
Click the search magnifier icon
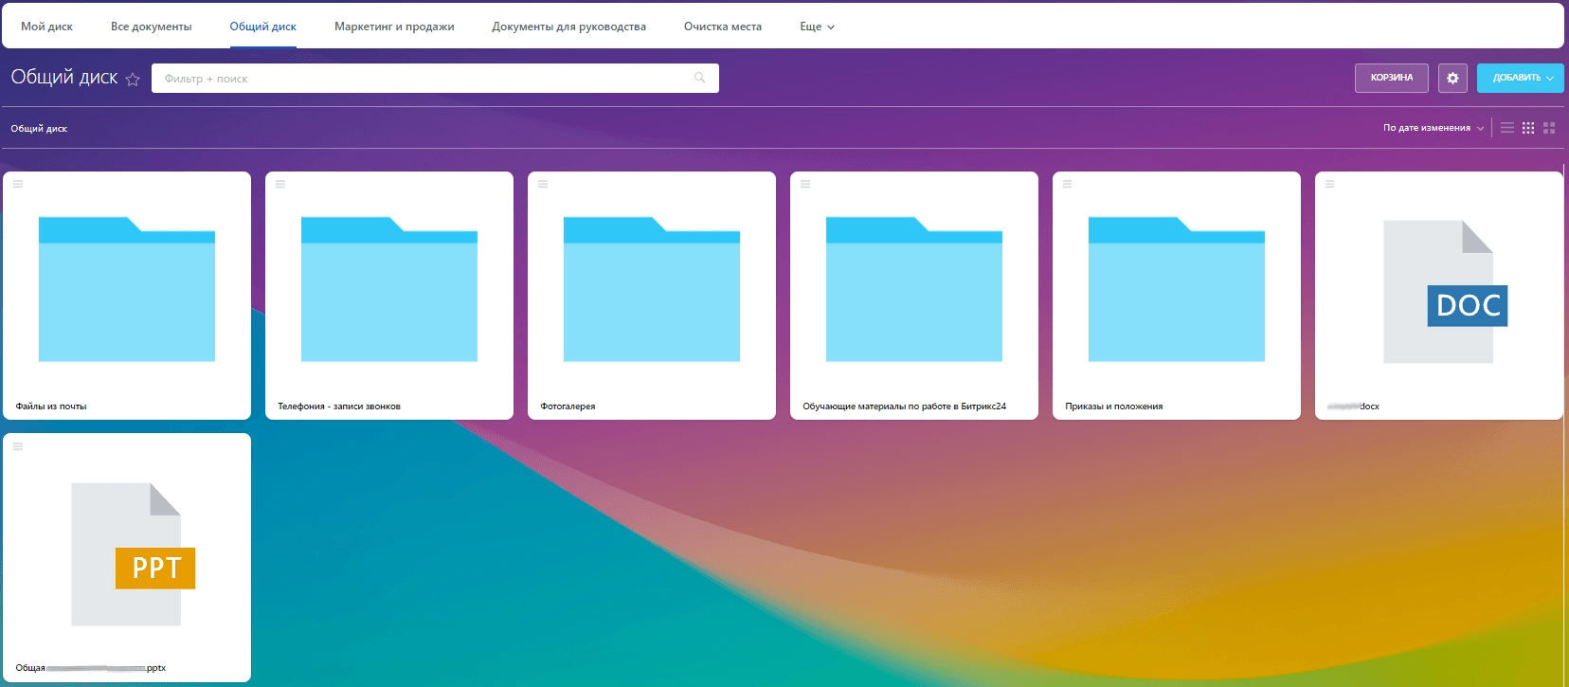pos(699,78)
